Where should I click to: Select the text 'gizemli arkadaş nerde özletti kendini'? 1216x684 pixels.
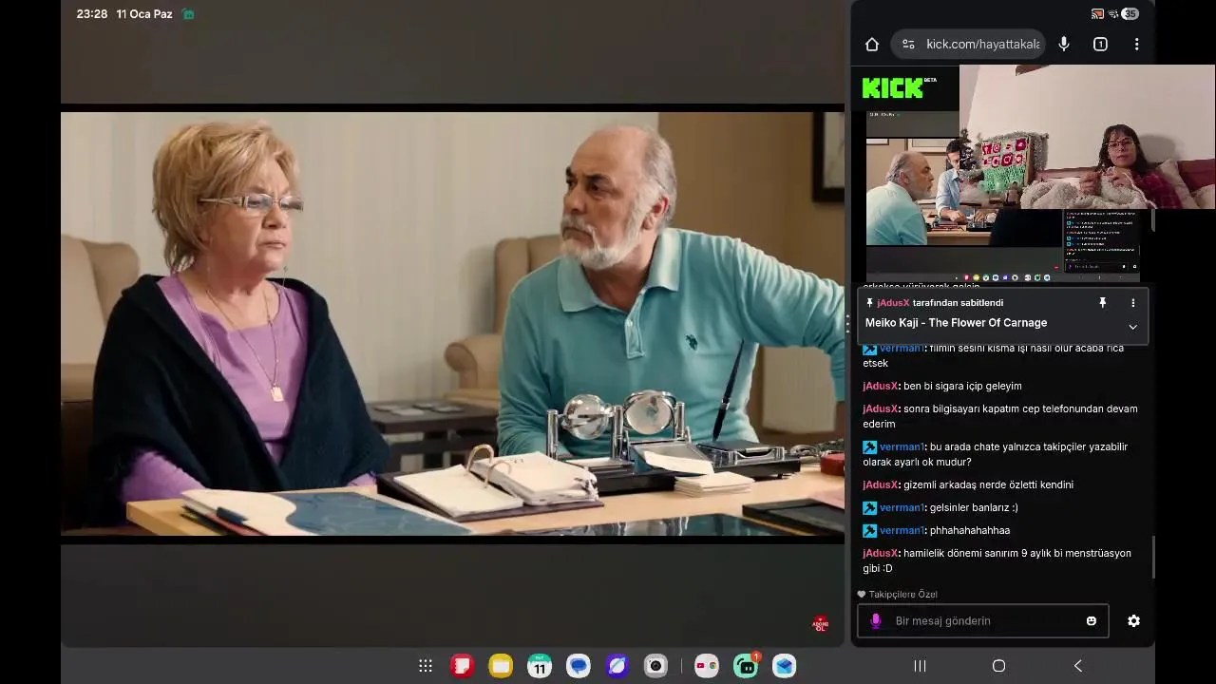coord(988,484)
